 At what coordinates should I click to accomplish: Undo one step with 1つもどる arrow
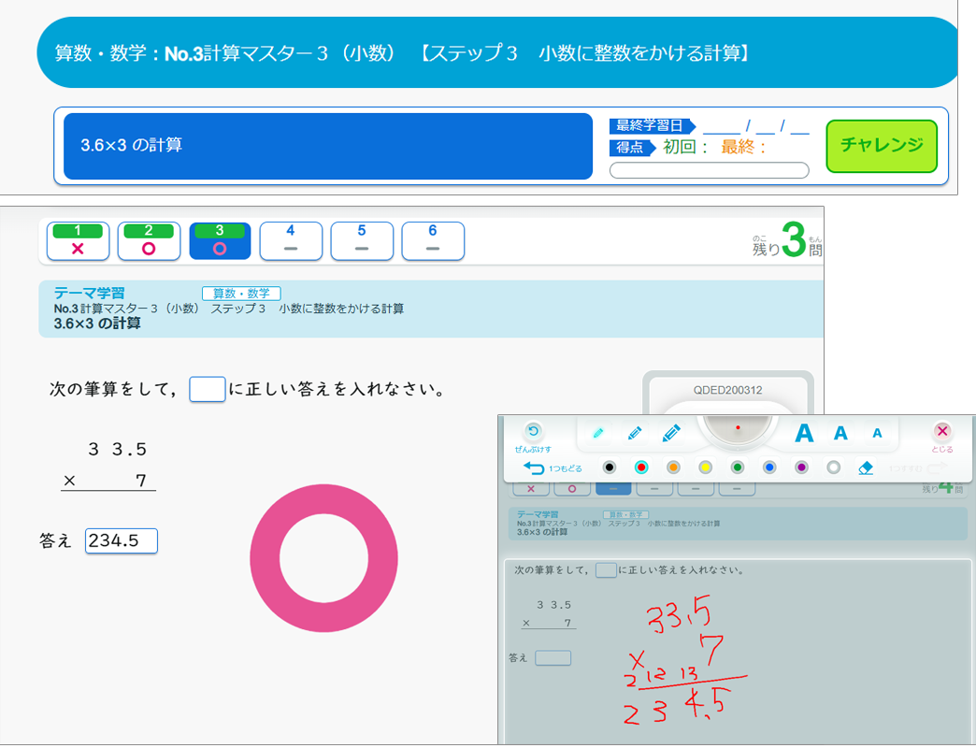[x=535, y=467]
